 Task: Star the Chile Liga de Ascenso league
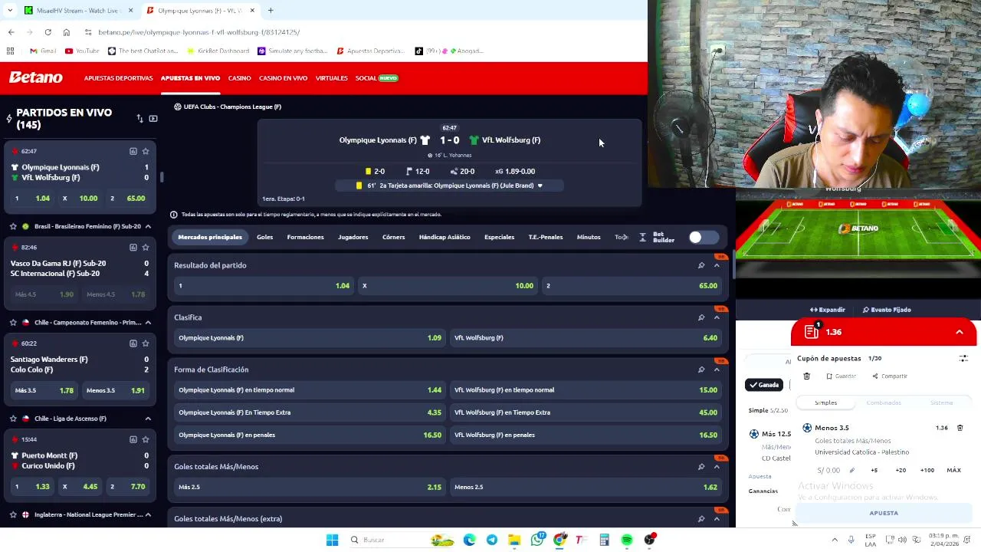click(x=13, y=418)
